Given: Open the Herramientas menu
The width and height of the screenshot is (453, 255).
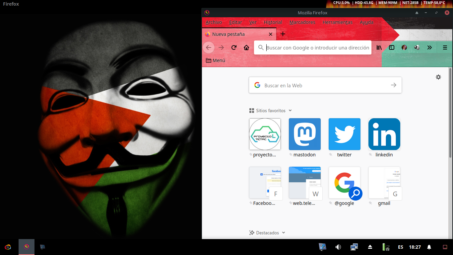Looking at the screenshot, I should coord(337,22).
